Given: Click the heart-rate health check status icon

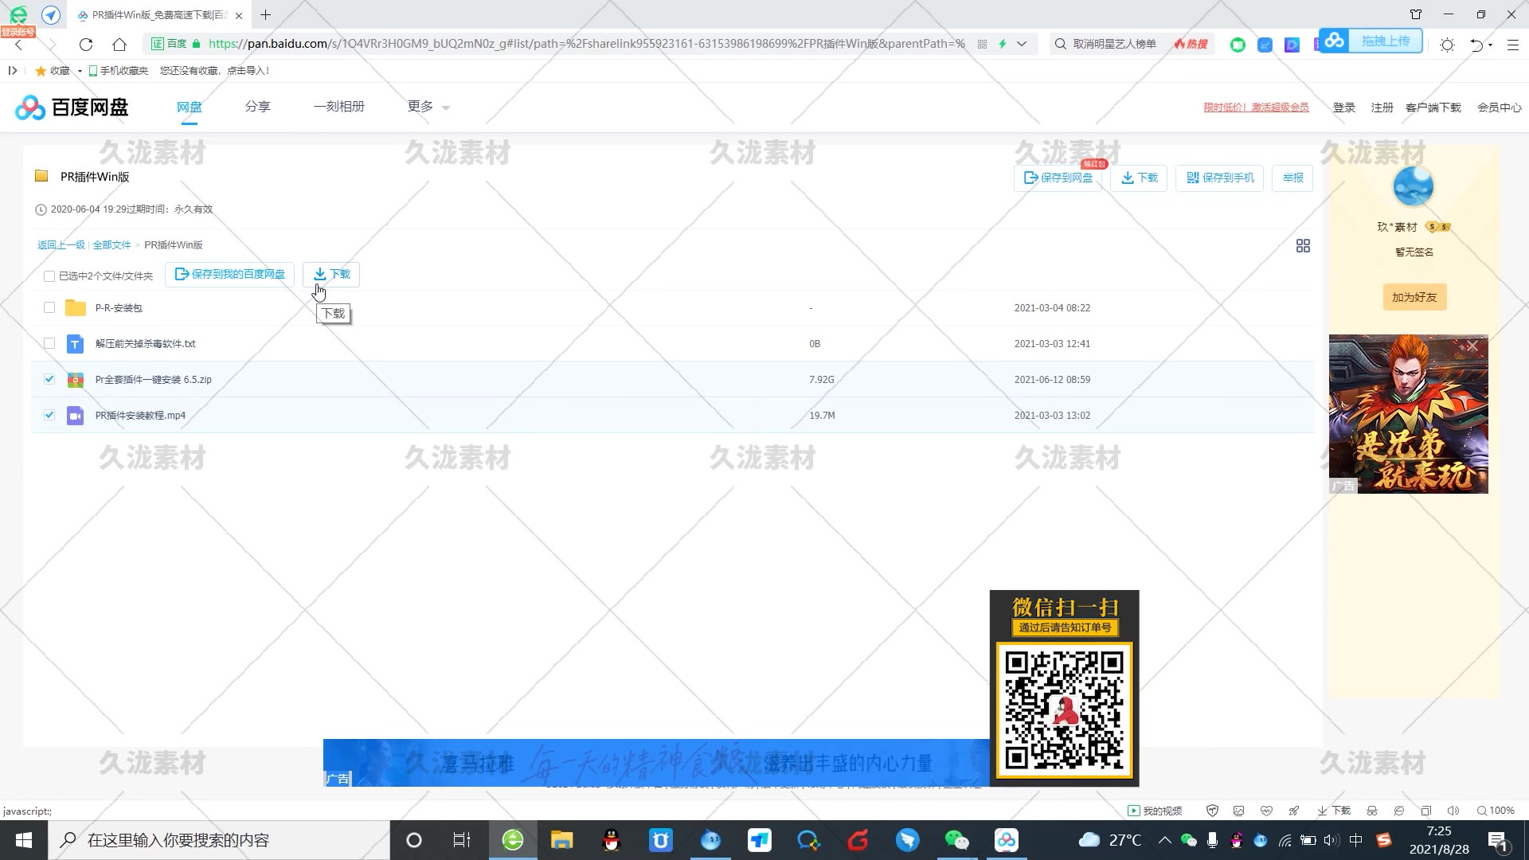Looking at the screenshot, I should pyautogui.click(x=1266, y=811).
